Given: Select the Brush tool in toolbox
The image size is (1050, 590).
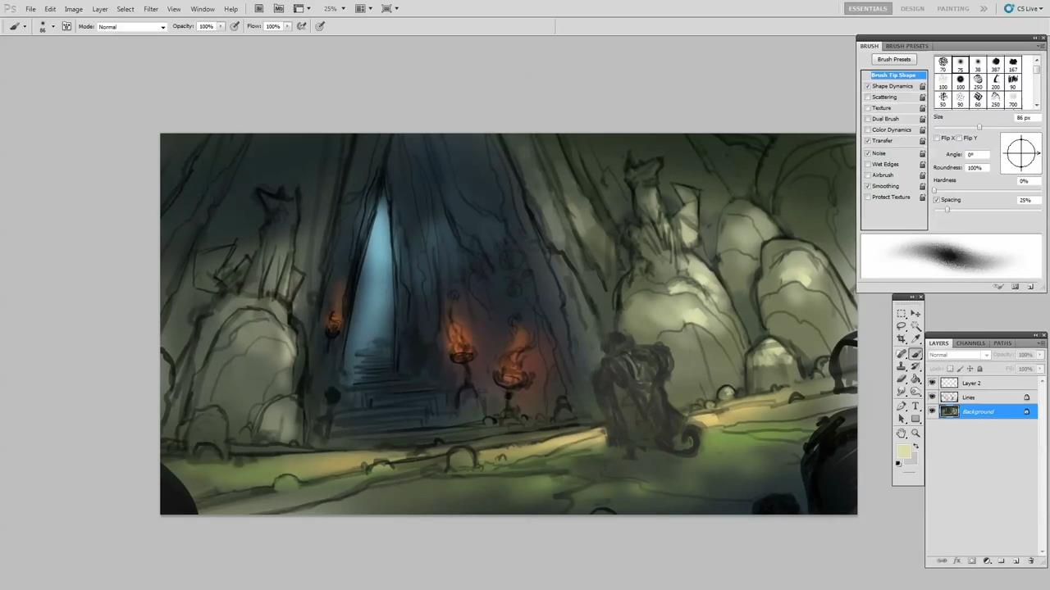Looking at the screenshot, I should click(915, 353).
